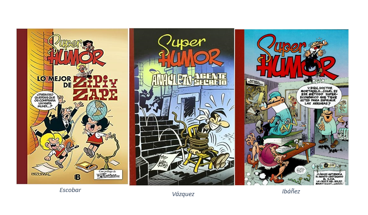Click the doctor standing in the doorway
This screenshot has width=368, height=215.
pos(329,128)
